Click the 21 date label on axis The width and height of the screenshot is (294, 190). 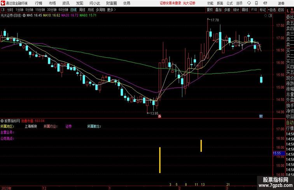point(228,185)
